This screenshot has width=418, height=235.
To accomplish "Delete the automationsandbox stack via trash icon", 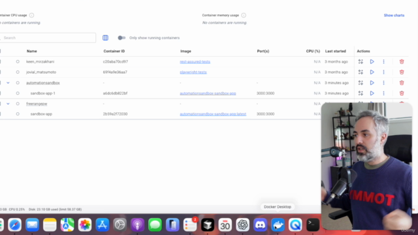I will point(402,83).
